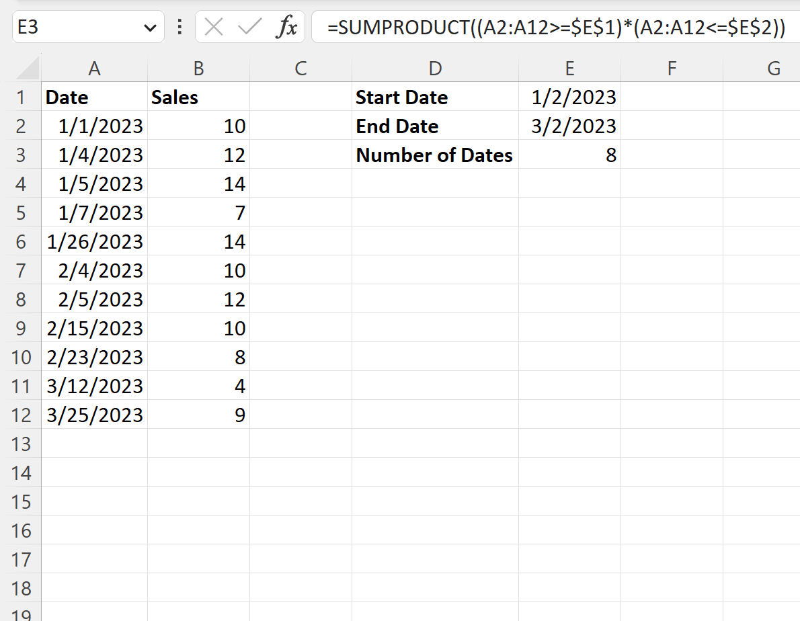Click sales value 8 in row 10
Image resolution: width=800 pixels, height=621 pixels.
coord(198,357)
